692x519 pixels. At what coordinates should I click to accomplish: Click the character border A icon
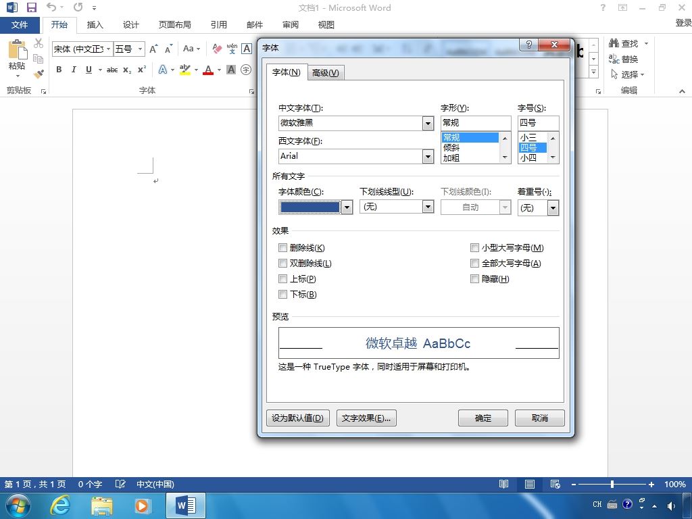point(247,49)
